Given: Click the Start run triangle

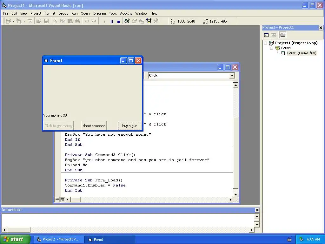Looking at the screenshot, I should 104,21.
